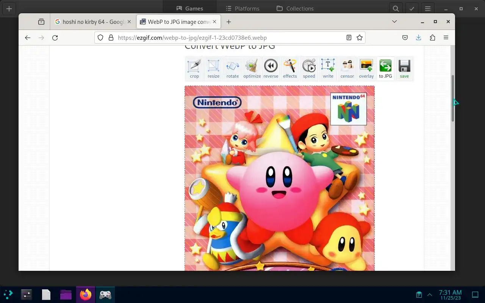Choose the rotate tool

pos(233,69)
